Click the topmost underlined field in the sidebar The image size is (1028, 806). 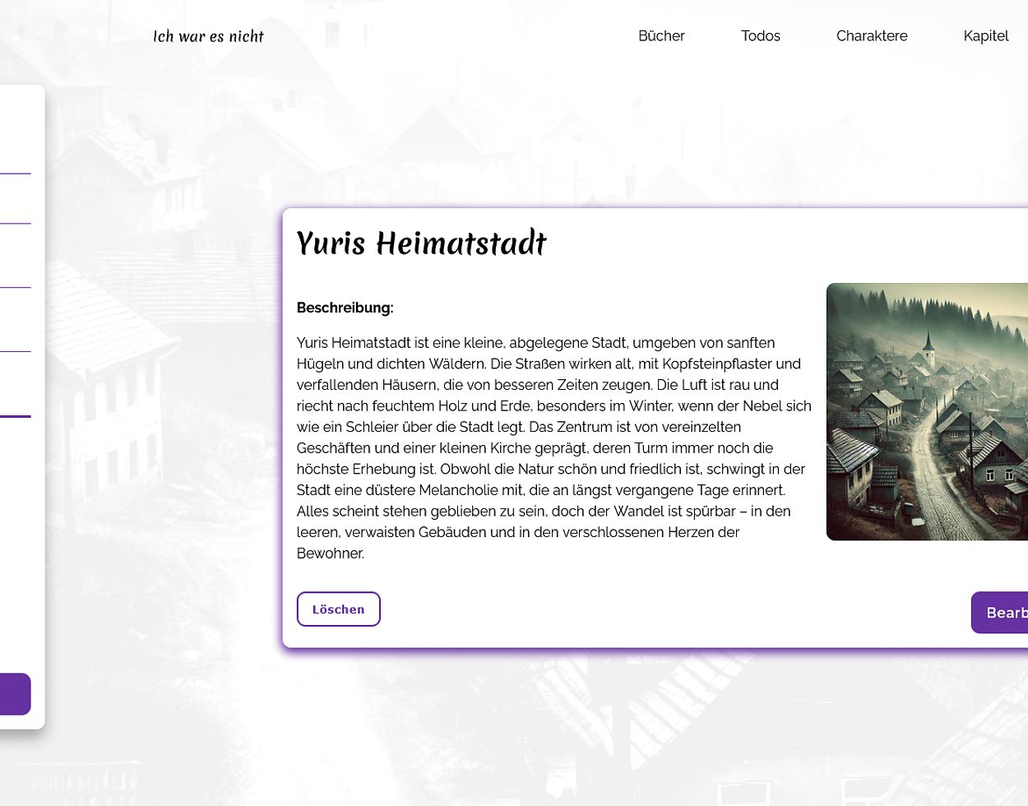pos(15,161)
